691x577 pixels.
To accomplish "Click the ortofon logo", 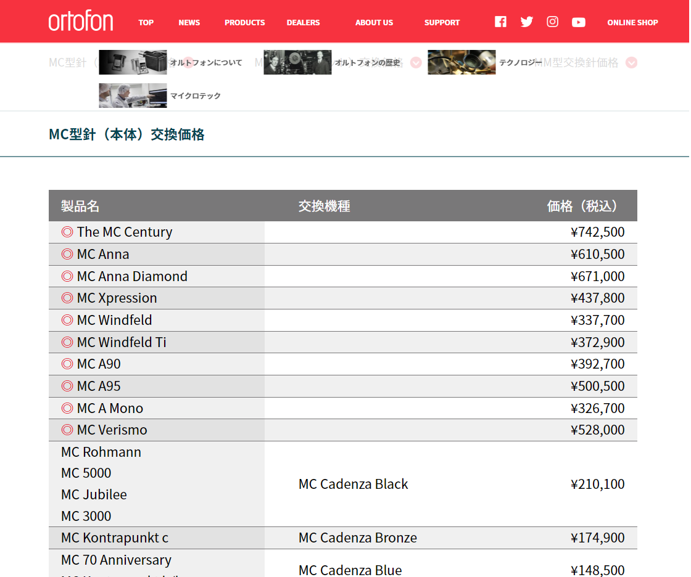I will pyautogui.click(x=81, y=21).
